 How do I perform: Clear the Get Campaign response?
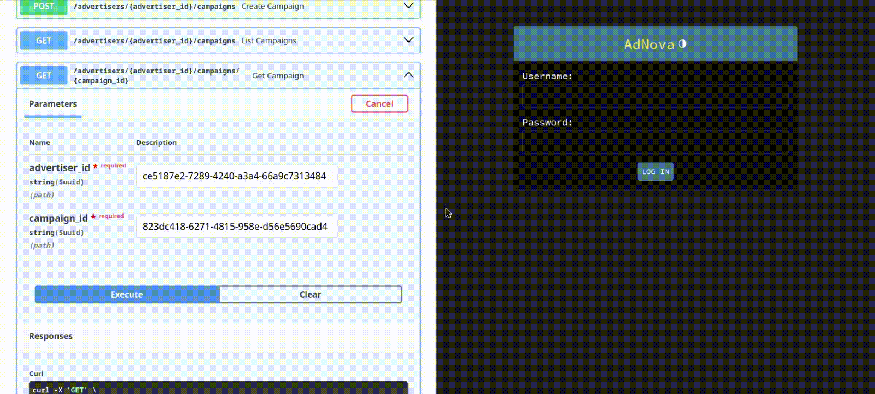pyautogui.click(x=310, y=294)
